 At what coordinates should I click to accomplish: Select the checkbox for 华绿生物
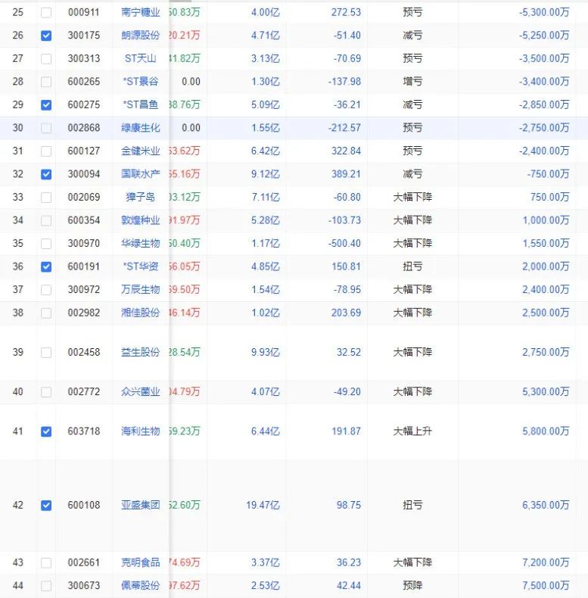(46, 243)
